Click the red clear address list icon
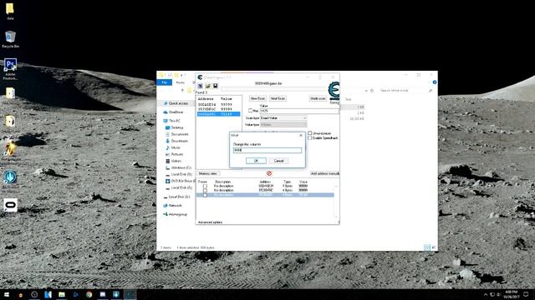This screenshot has height=300, width=535. click(x=269, y=173)
